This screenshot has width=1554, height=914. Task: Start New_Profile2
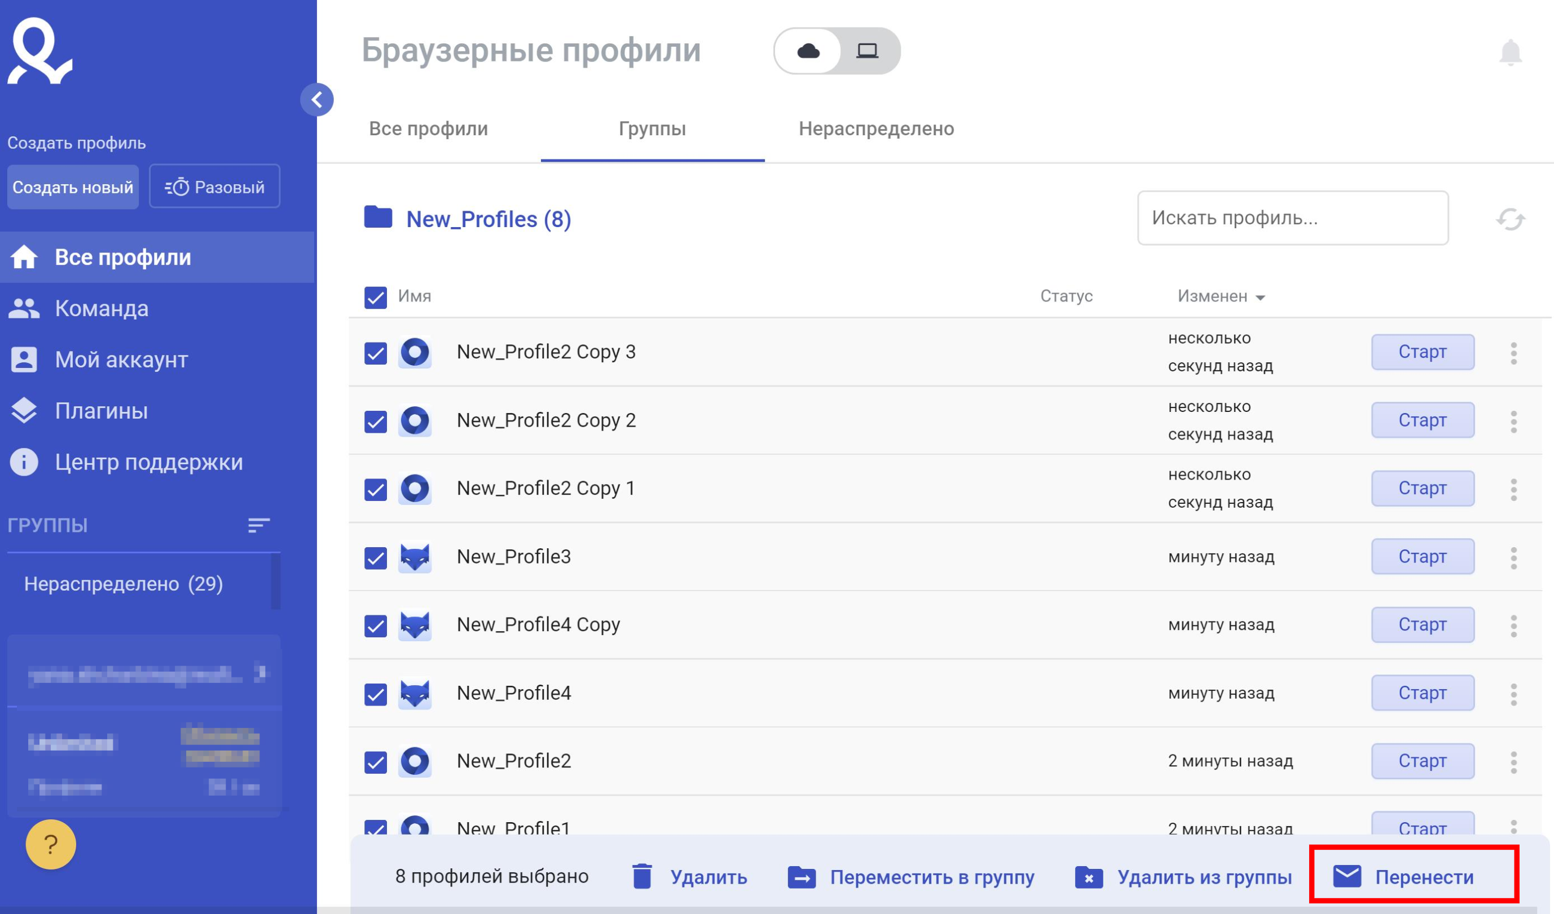coord(1423,761)
